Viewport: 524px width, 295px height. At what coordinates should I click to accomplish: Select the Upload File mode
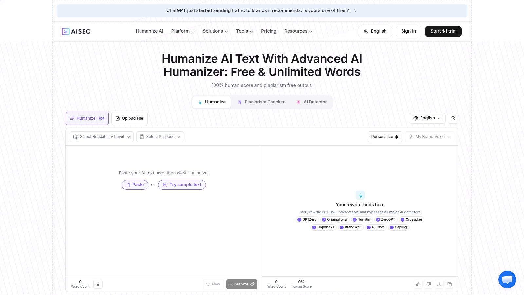(x=129, y=118)
